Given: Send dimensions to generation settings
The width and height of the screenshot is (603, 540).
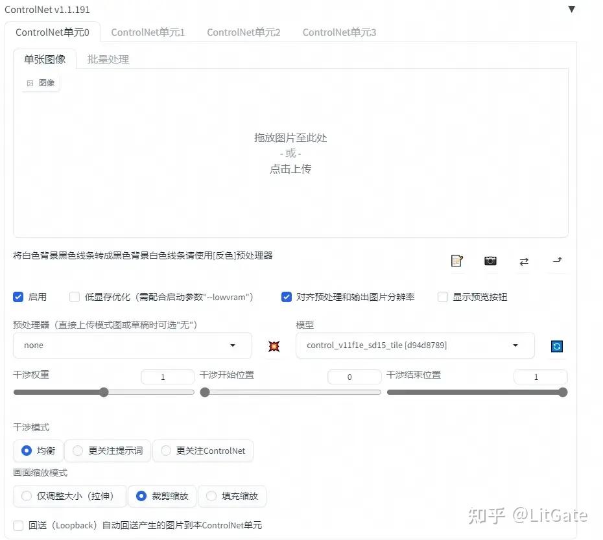Looking at the screenshot, I should pos(556,261).
